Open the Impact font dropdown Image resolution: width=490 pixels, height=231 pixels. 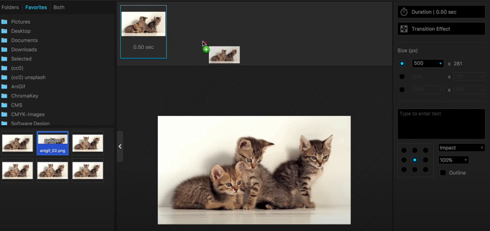coord(462,148)
